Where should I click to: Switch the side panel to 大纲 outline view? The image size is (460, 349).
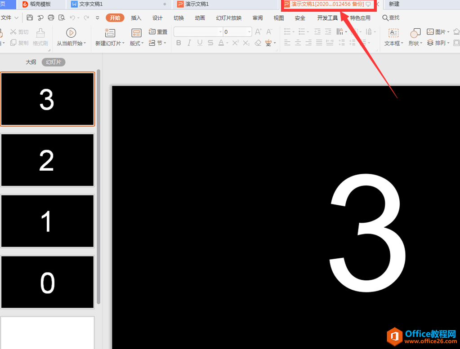pos(31,62)
